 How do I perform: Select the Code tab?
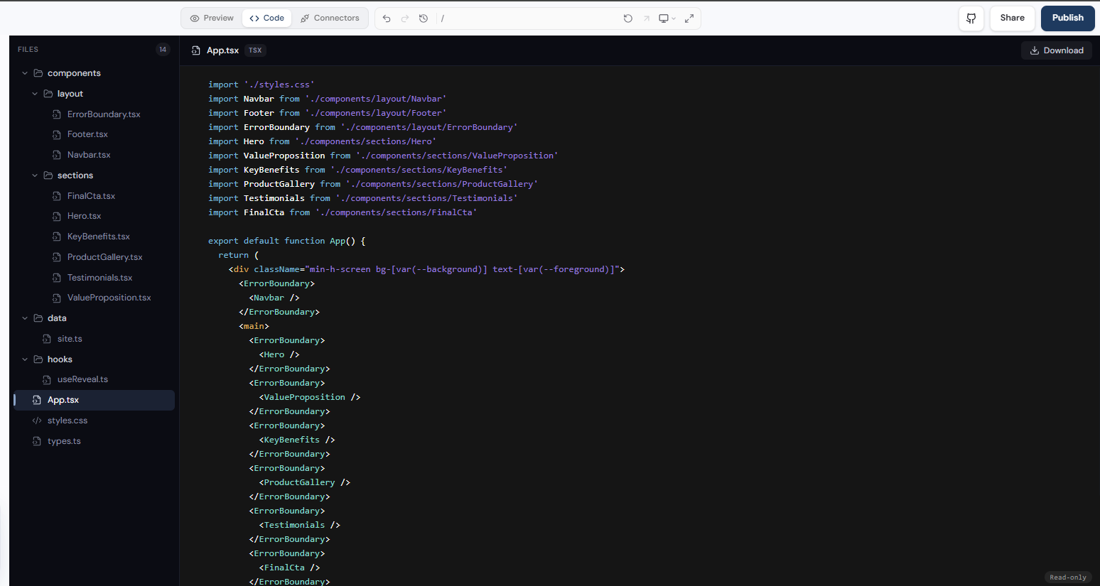tap(266, 18)
